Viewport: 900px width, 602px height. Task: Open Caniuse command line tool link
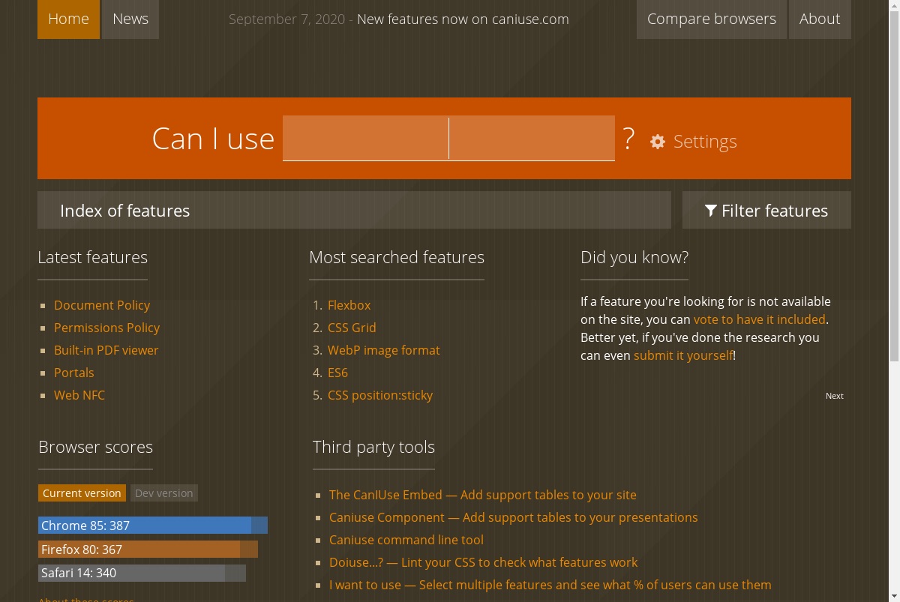406,540
